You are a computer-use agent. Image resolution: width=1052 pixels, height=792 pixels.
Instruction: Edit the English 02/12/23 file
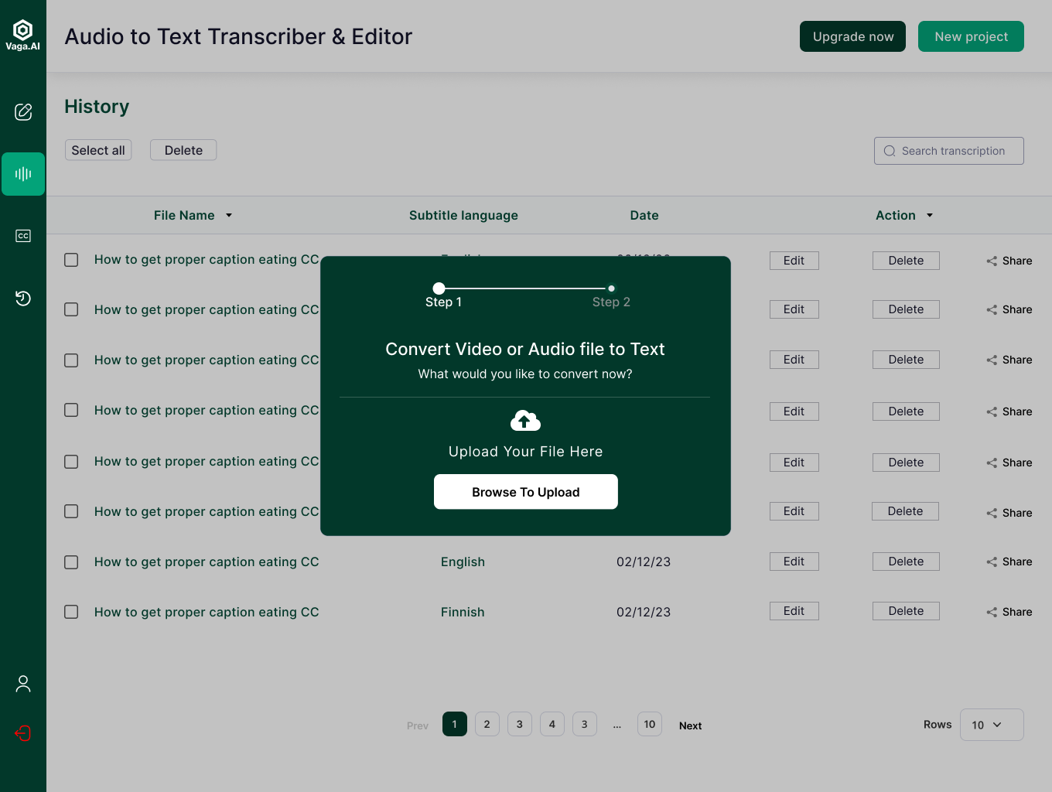pyautogui.click(x=794, y=562)
